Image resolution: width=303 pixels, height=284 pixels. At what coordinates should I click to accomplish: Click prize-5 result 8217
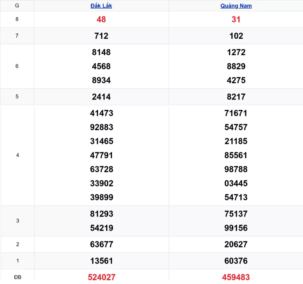(x=236, y=97)
